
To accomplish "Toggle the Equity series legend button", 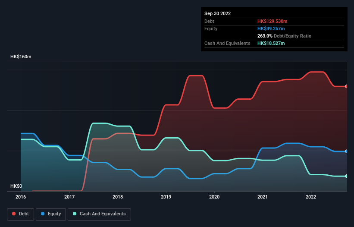I will point(51,214).
